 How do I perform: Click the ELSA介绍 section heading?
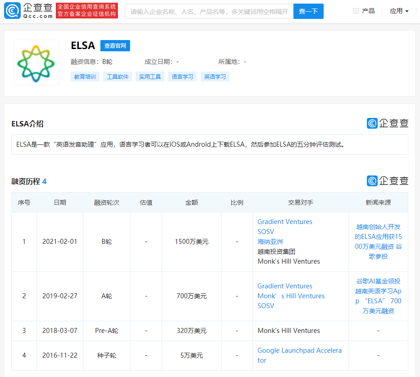(x=27, y=124)
